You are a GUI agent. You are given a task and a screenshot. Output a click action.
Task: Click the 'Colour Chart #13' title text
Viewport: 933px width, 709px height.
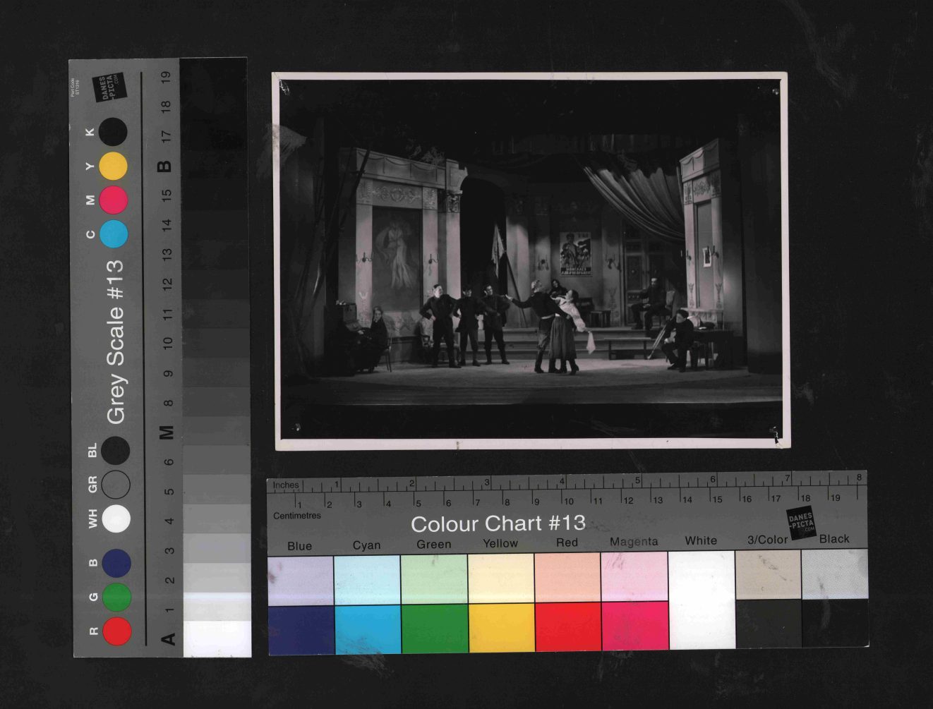(498, 523)
